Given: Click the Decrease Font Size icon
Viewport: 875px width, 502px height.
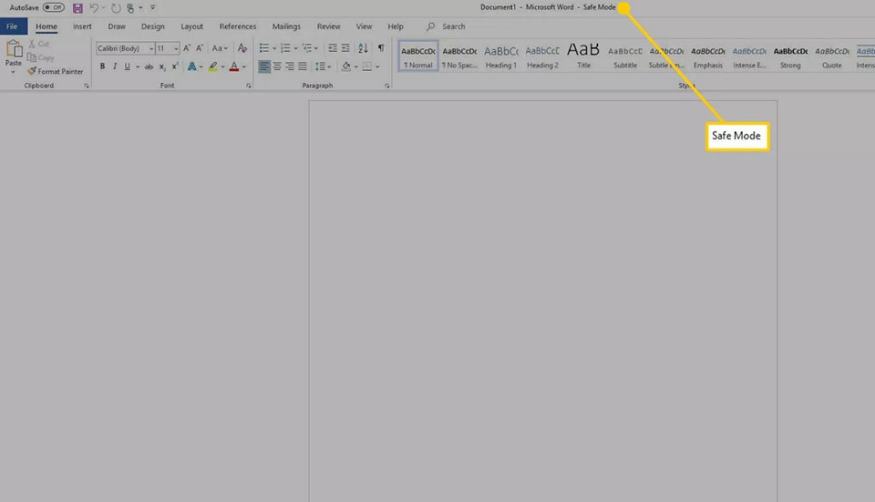Looking at the screenshot, I should click(200, 48).
